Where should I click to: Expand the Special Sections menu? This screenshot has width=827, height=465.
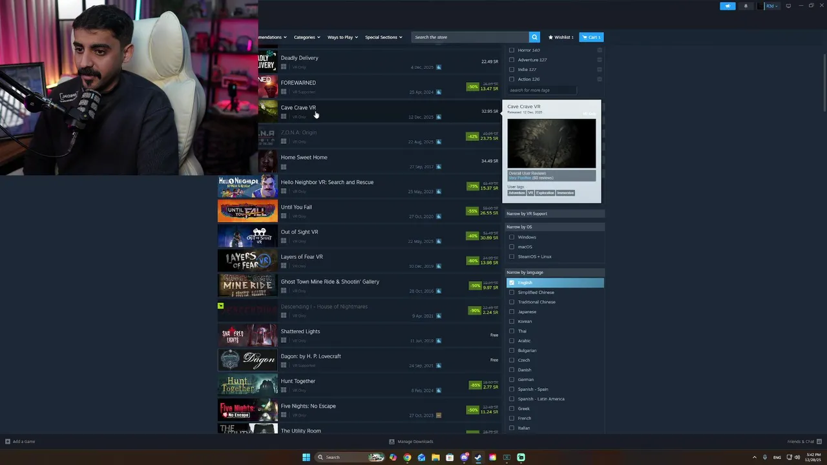coord(383,37)
